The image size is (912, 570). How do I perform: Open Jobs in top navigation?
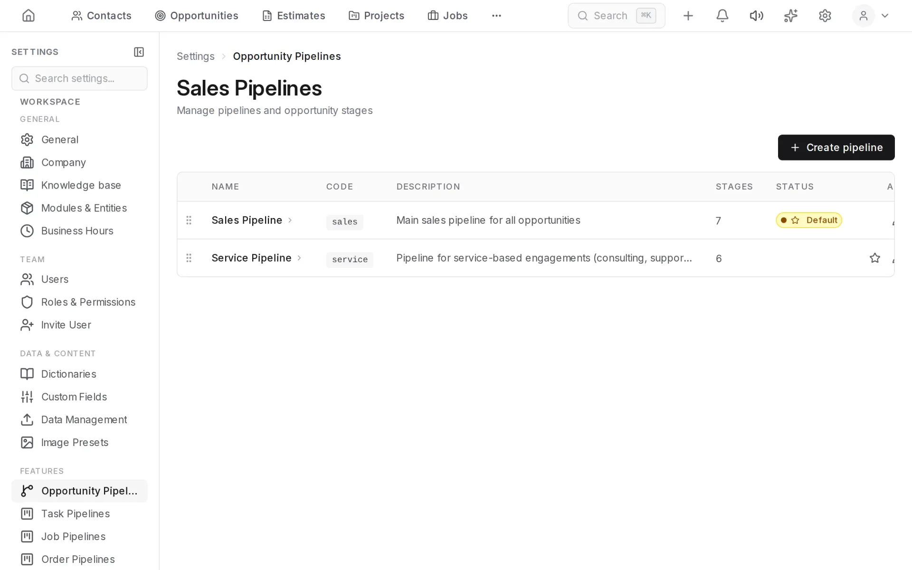(447, 16)
